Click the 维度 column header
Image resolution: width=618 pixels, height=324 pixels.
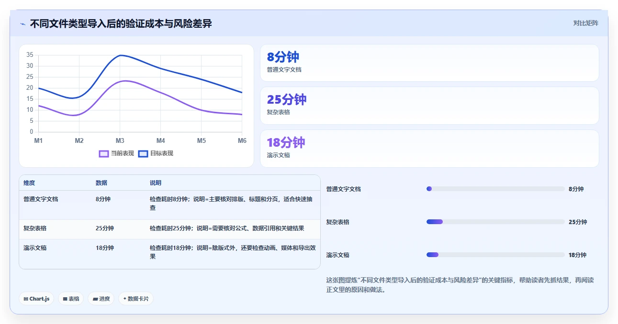click(29, 183)
